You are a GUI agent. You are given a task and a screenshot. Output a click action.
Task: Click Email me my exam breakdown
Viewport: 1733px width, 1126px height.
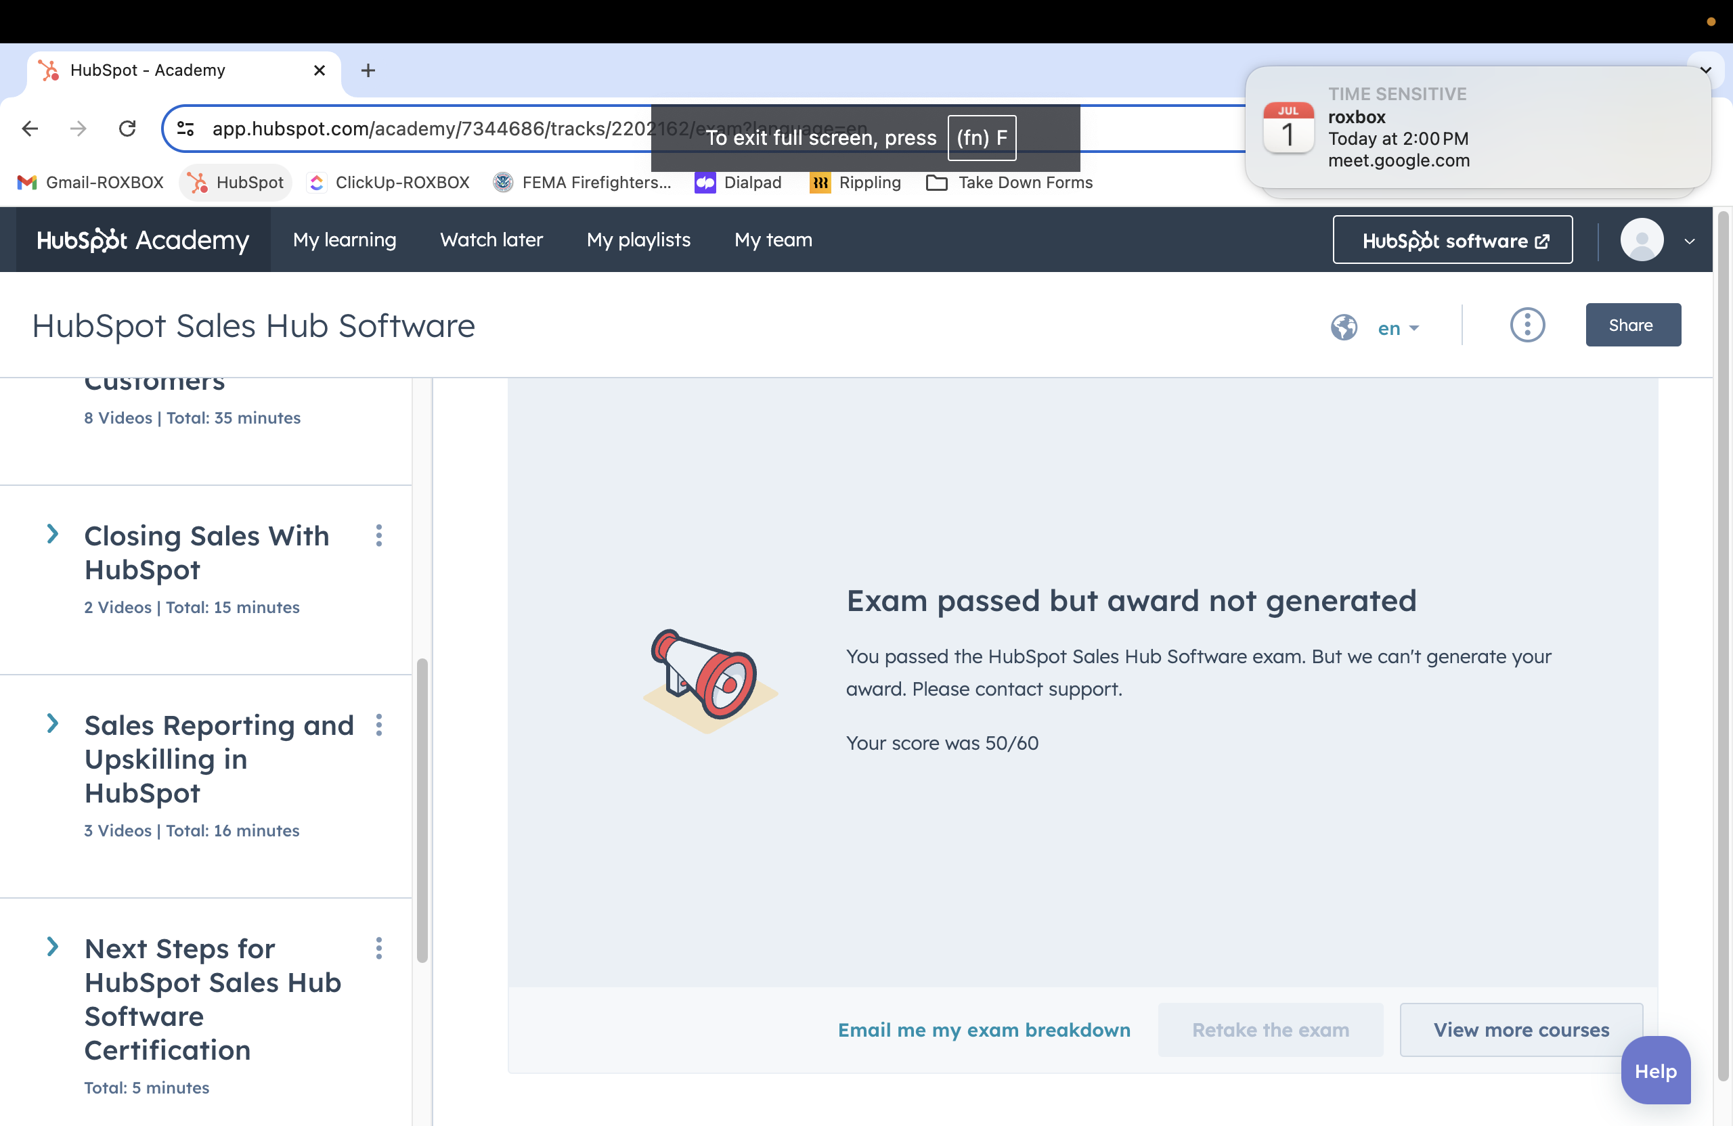point(984,1029)
